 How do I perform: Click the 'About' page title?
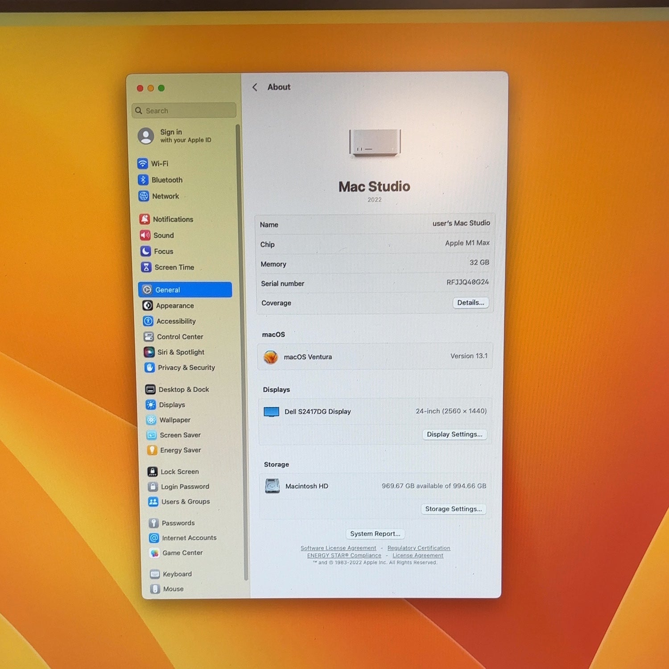coord(279,87)
